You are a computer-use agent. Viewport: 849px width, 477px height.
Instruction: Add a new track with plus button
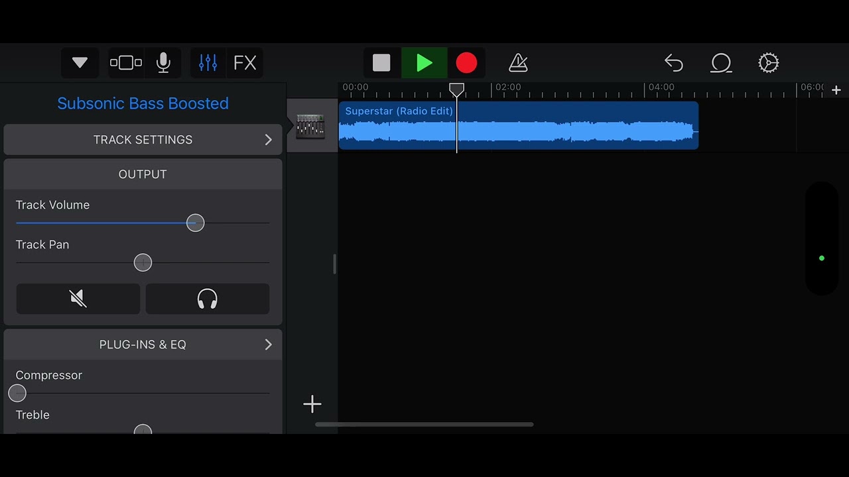point(312,404)
